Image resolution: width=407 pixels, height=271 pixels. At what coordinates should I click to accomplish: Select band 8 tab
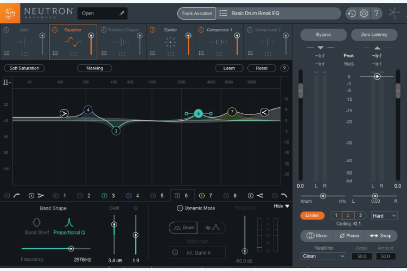pyautogui.click(x=231, y=196)
